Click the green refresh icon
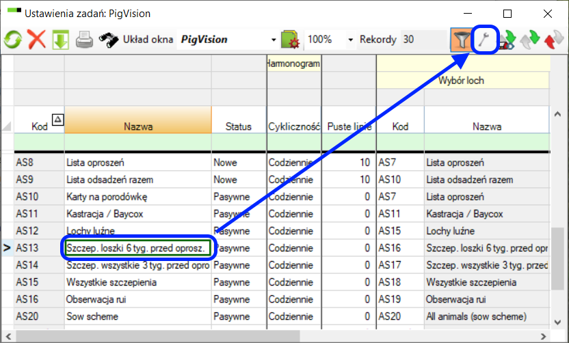Screen dimensions: 569x343 click(13, 39)
